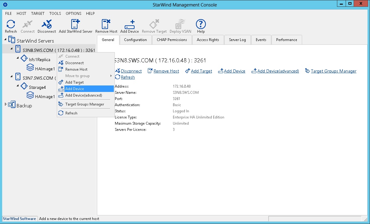
Task: Click the Connect toolbar icon
Action: [x=27, y=24]
